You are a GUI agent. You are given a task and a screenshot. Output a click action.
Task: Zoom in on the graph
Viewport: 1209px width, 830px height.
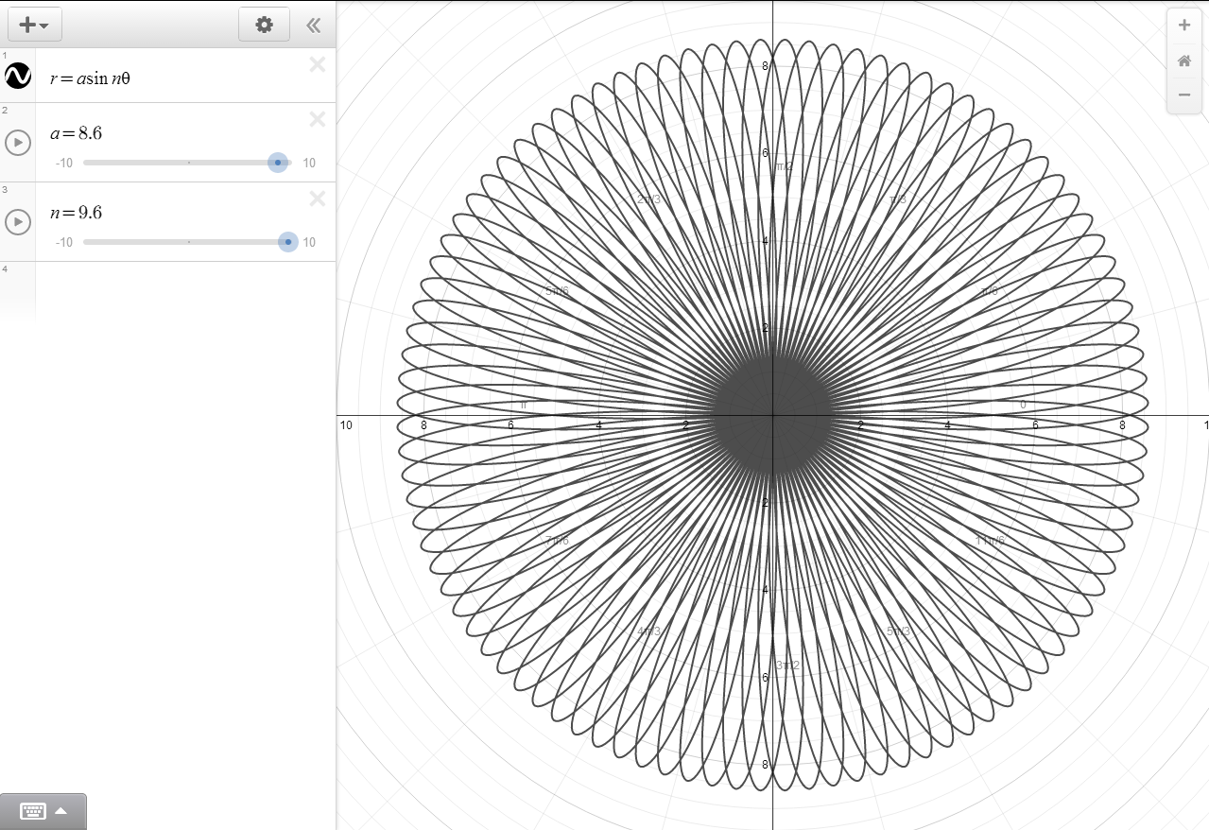(1184, 26)
